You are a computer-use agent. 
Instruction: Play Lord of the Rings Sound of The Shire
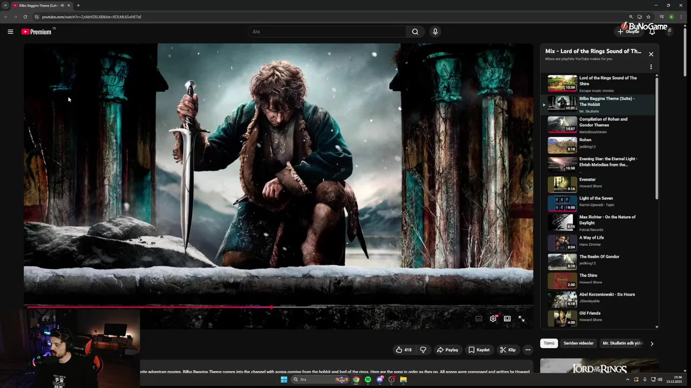[x=599, y=84]
